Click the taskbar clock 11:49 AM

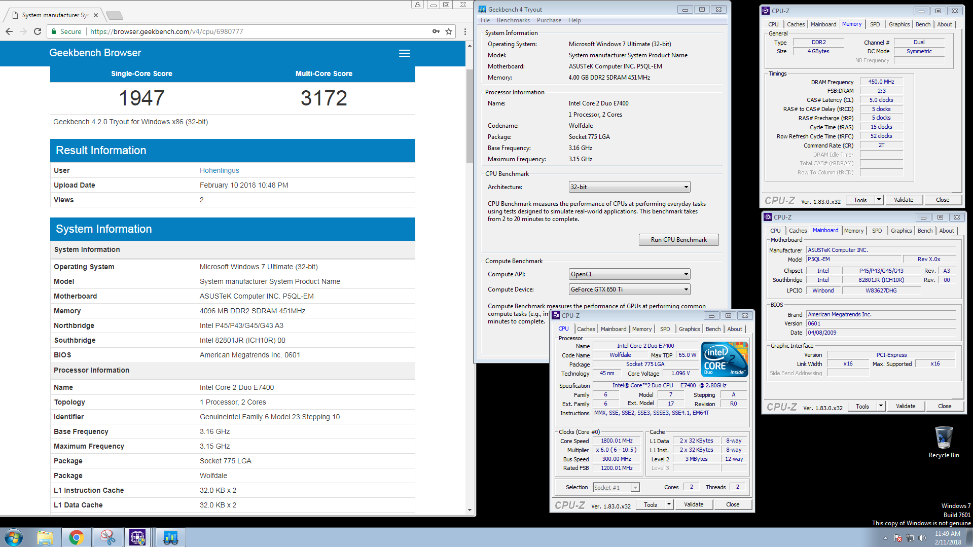[x=947, y=533]
